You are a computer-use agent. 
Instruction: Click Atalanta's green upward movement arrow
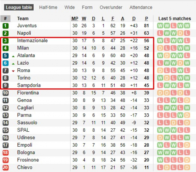(13, 56)
